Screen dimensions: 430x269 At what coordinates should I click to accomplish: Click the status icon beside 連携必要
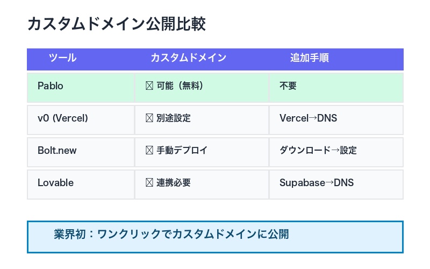149,183
